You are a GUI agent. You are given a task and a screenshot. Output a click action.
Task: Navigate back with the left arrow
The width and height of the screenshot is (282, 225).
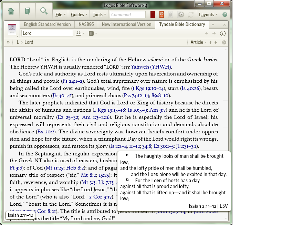pyautogui.click(x=207, y=33)
